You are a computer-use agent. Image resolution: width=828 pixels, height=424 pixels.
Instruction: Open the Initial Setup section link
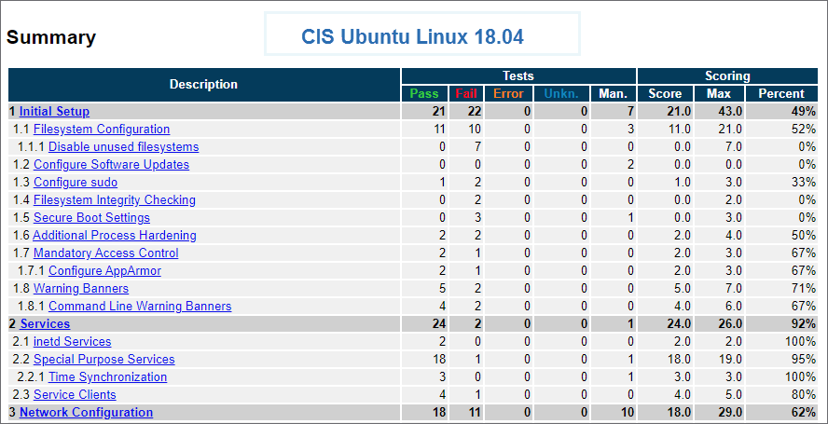point(54,112)
